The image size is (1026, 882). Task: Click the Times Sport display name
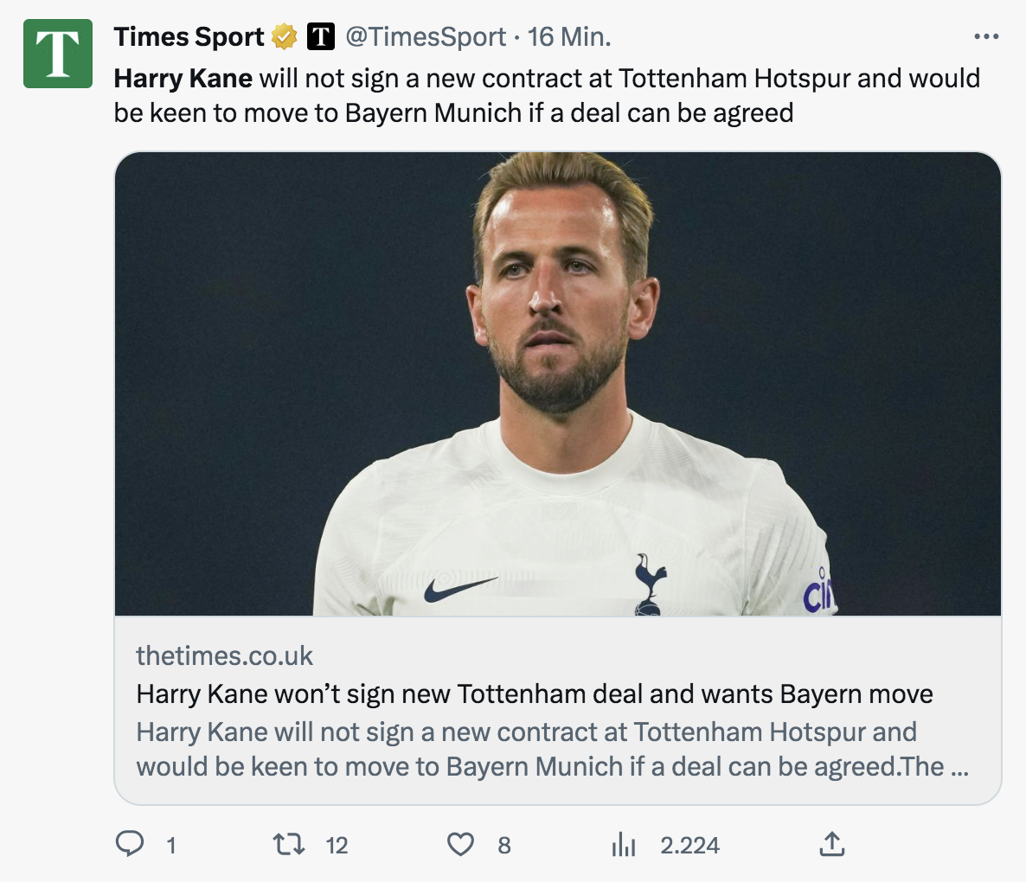click(x=189, y=37)
